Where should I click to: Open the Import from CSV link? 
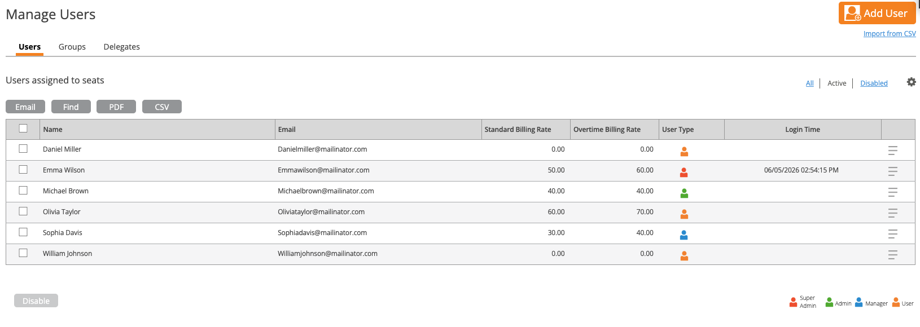(890, 34)
